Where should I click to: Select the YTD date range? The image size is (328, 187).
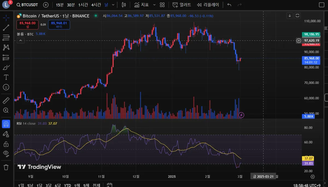pos(67,185)
